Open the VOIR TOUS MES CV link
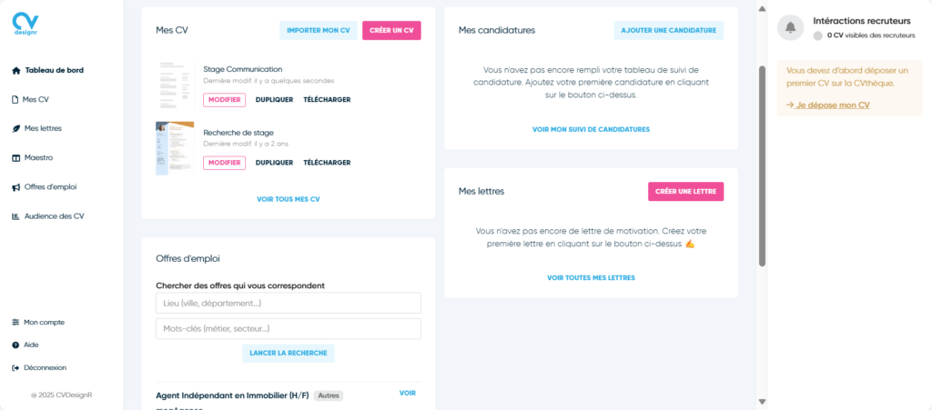The width and height of the screenshot is (932, 410). [289, 199]
